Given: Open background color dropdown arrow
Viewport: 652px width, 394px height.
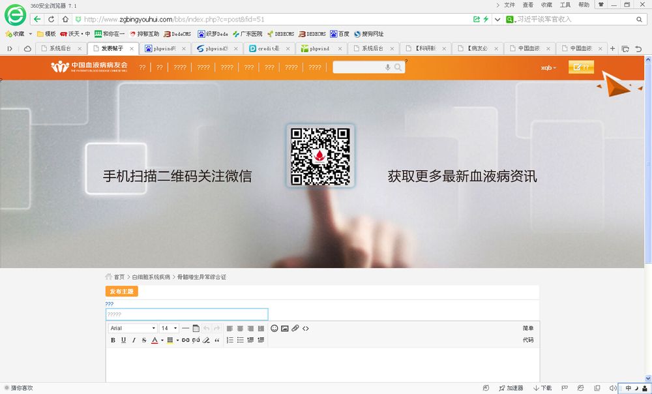Looking at the screenshot, I should pos(177,341).
